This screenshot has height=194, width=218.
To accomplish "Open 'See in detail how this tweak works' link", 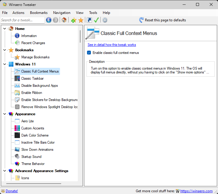I will (x=112, y=45).
